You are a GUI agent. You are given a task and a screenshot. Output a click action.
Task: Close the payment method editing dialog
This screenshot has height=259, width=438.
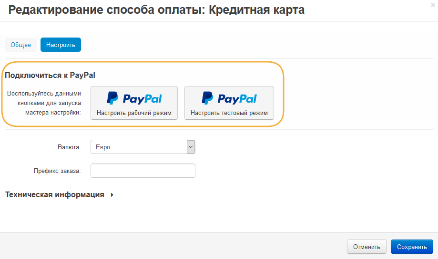click(x=432, y=4)
